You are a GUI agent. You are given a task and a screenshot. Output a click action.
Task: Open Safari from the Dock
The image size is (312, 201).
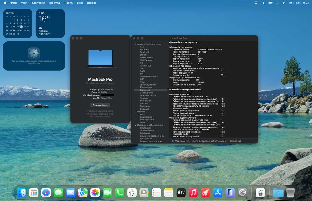pyautogui.click(x=46, y=193)
